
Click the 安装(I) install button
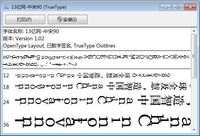[68, 20]
